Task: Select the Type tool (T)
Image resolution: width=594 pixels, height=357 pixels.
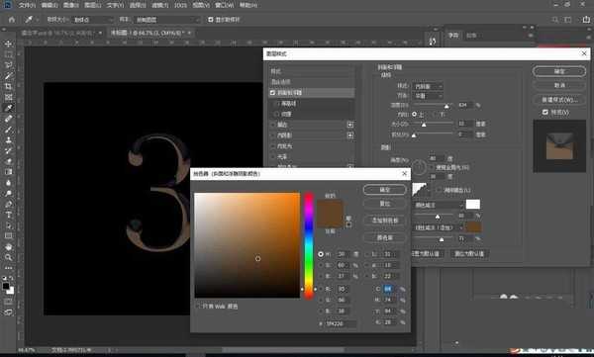Action: pyautogui.click(x=8, y=215)
